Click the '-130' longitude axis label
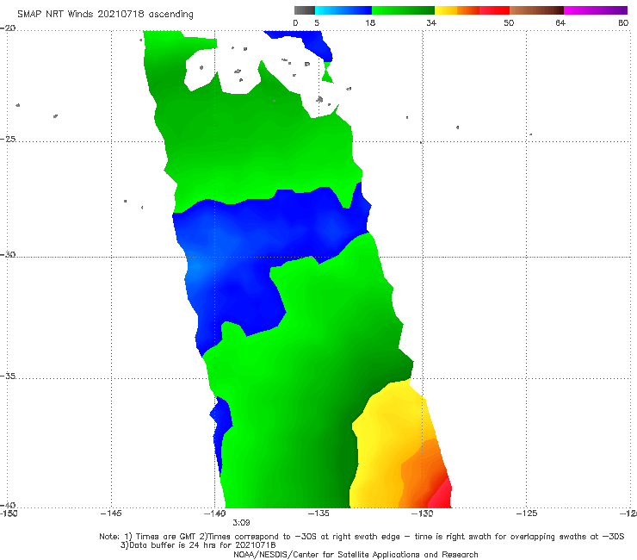Screen dimensions: 637x560 coord(423,513)
